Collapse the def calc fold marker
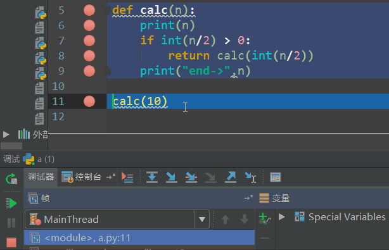Image resolution: width=389 pixels, height=250 pixels. point(106,10)
